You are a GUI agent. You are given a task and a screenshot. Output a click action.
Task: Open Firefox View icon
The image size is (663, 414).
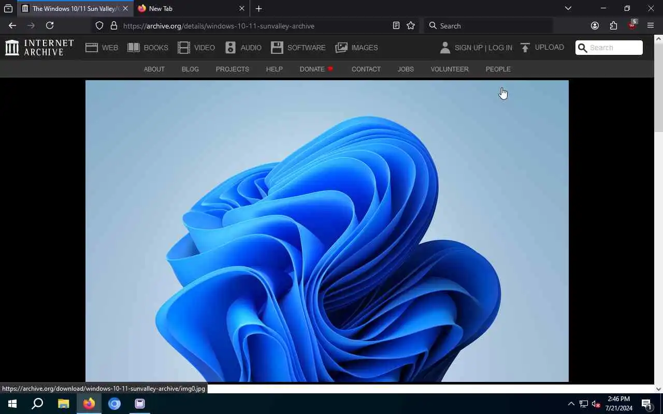(x=8, y=8)
